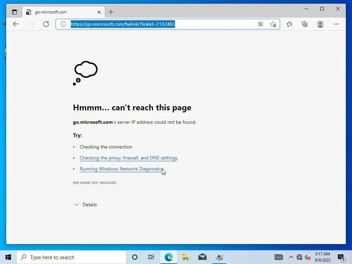Open the tab actions menu icon
This screenshot has height=264, width=352.
[14, 12]
